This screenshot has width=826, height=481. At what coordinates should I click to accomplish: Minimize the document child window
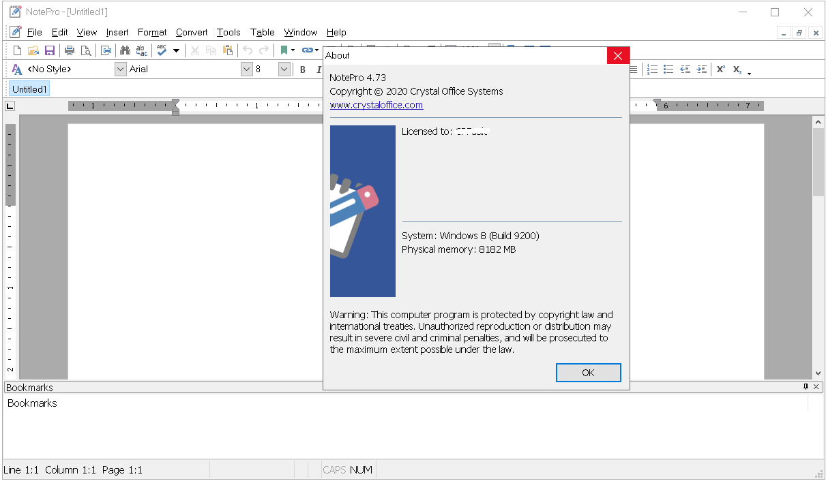click(784, 33)
